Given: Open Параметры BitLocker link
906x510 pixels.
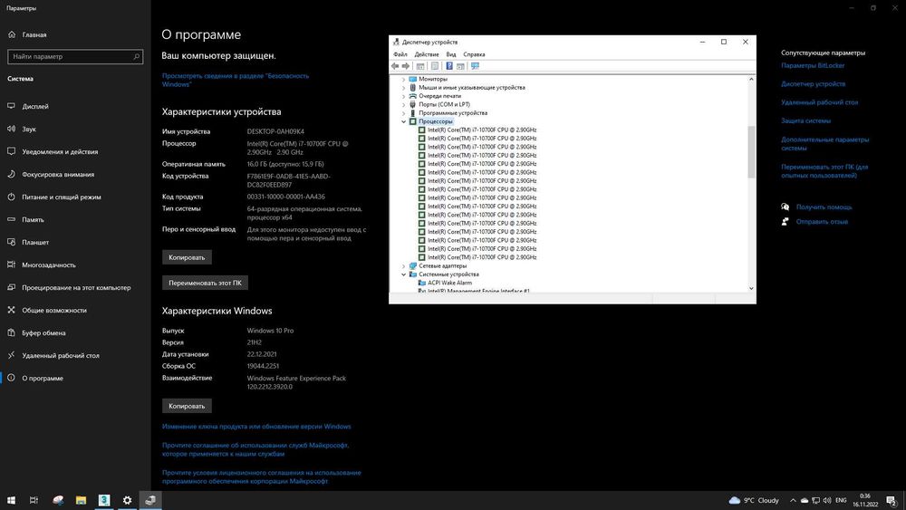Looking at the screenshot, I should pyautogui.click(x=813, y=65).
